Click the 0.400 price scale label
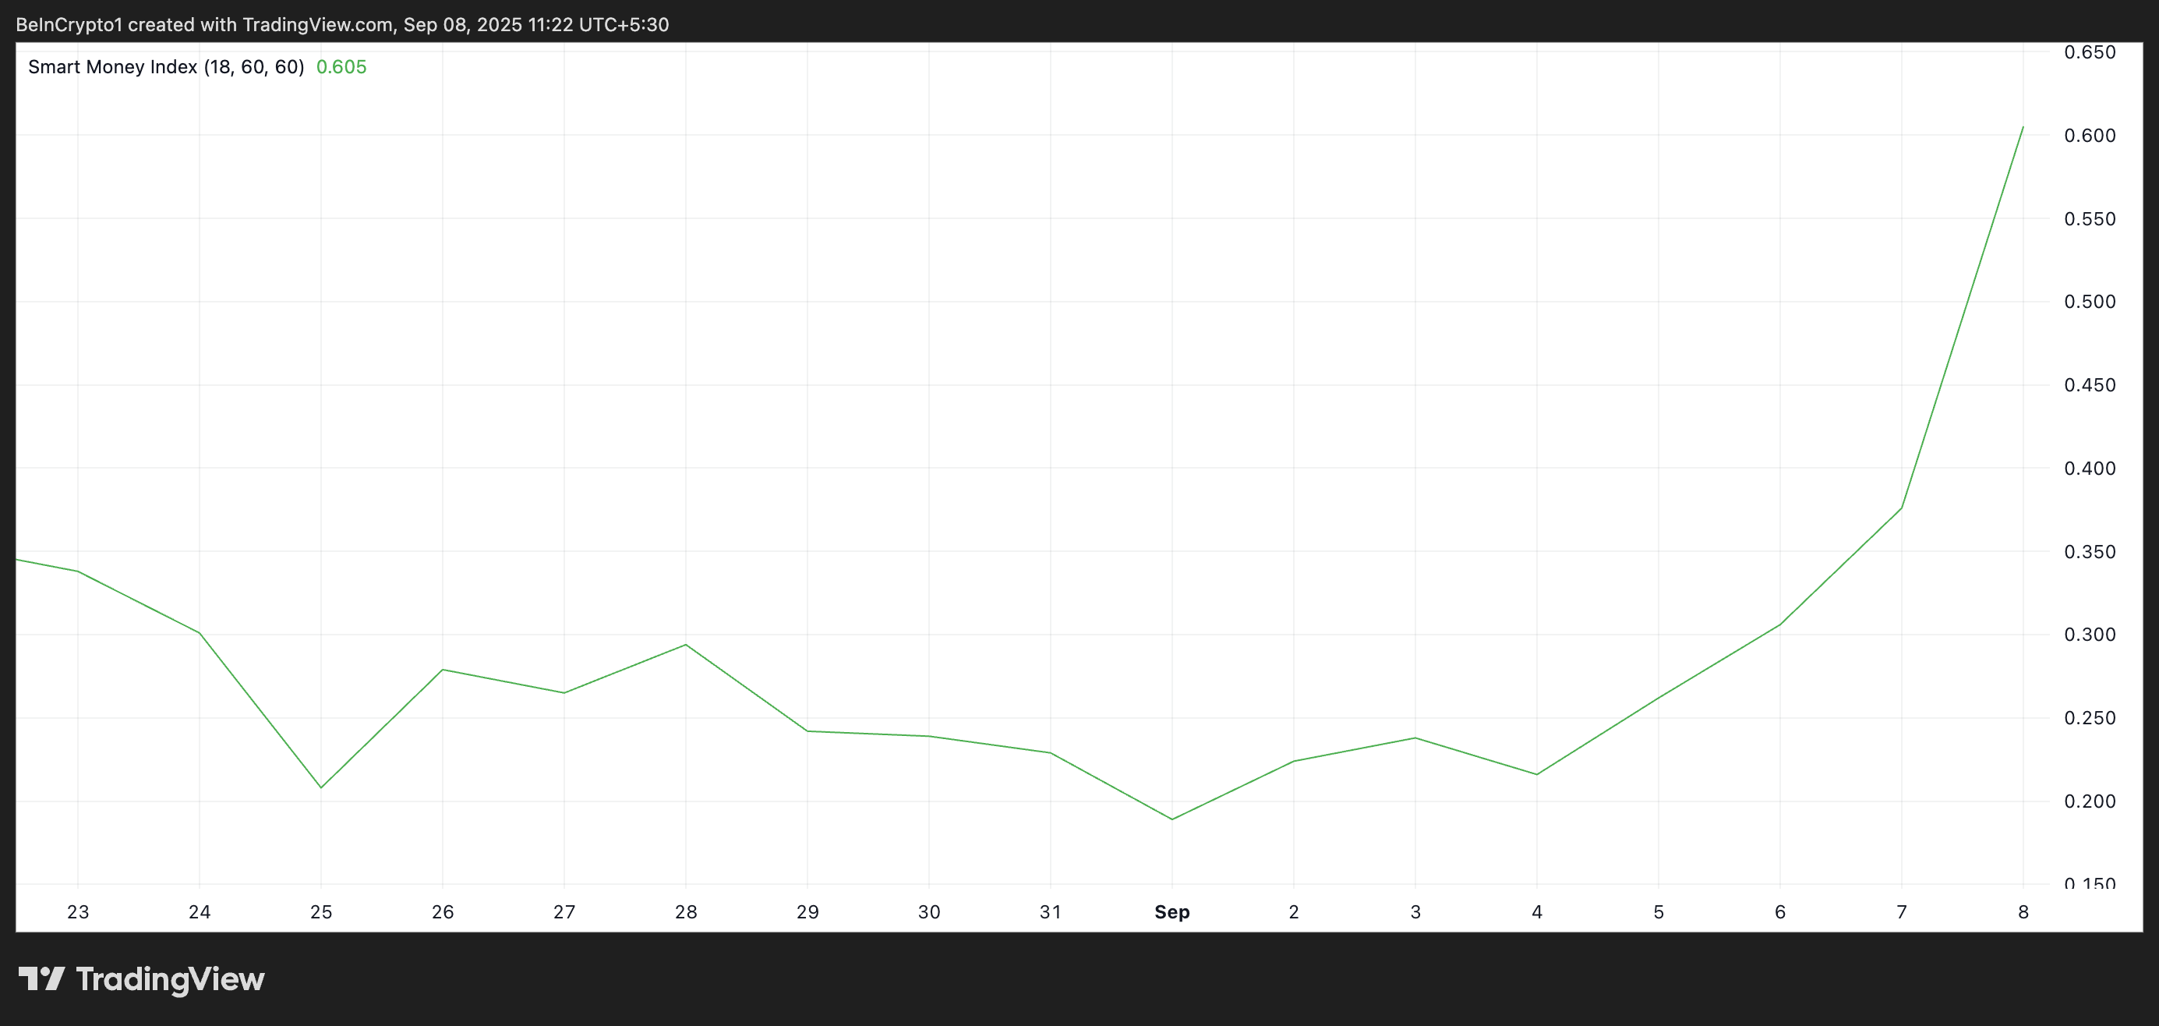Screen dimensions: 2159x1026 click(2090, 468)
